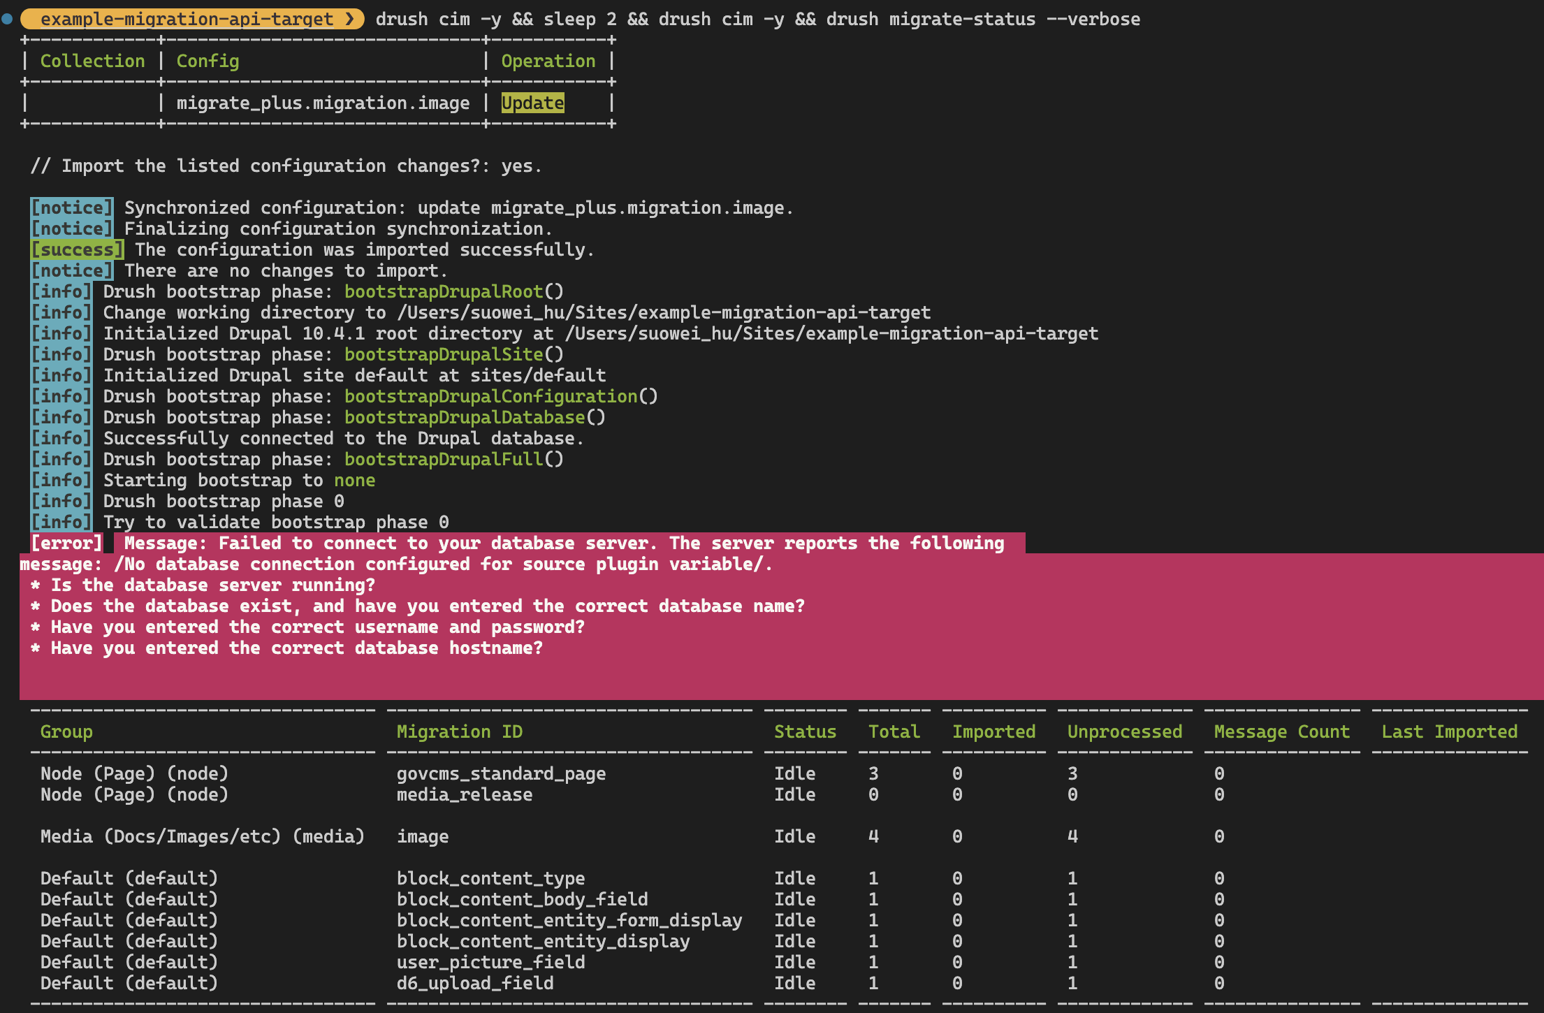Click bootstrapDrupalConfiguration() function text
1544x1013 pixels.
(x=500, y=396)
